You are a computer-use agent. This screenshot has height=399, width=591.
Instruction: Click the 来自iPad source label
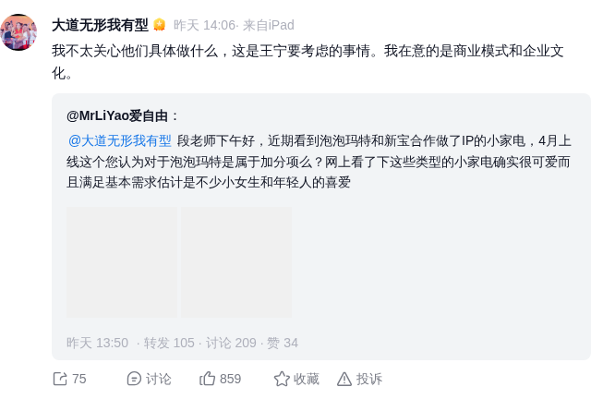coord(269,25)
